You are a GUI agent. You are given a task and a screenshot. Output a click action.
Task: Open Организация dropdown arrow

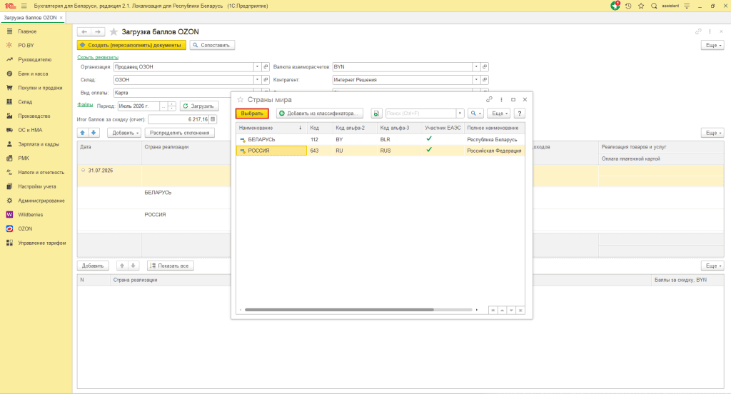point(257,66)
